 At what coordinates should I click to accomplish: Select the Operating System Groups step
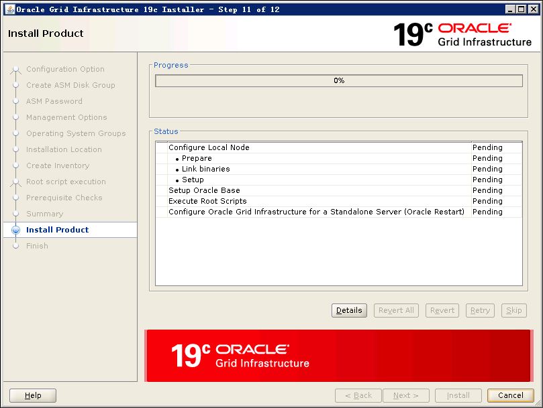pyautogui.click(x=76, y=133)
